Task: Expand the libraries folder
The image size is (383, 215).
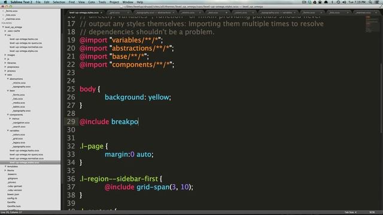Action: (x=5, y=63)
